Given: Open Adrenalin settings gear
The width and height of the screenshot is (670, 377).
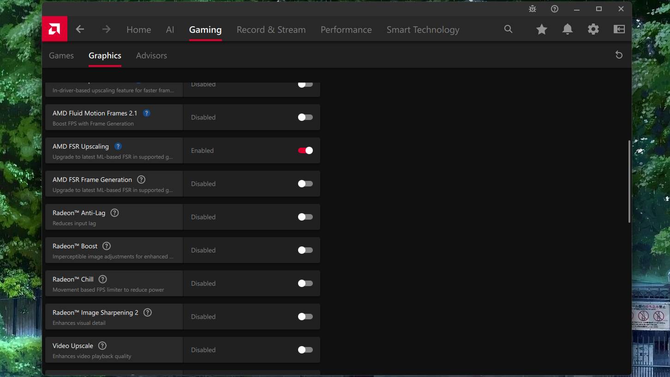Looking at the screenshot, I should [593, 29].
